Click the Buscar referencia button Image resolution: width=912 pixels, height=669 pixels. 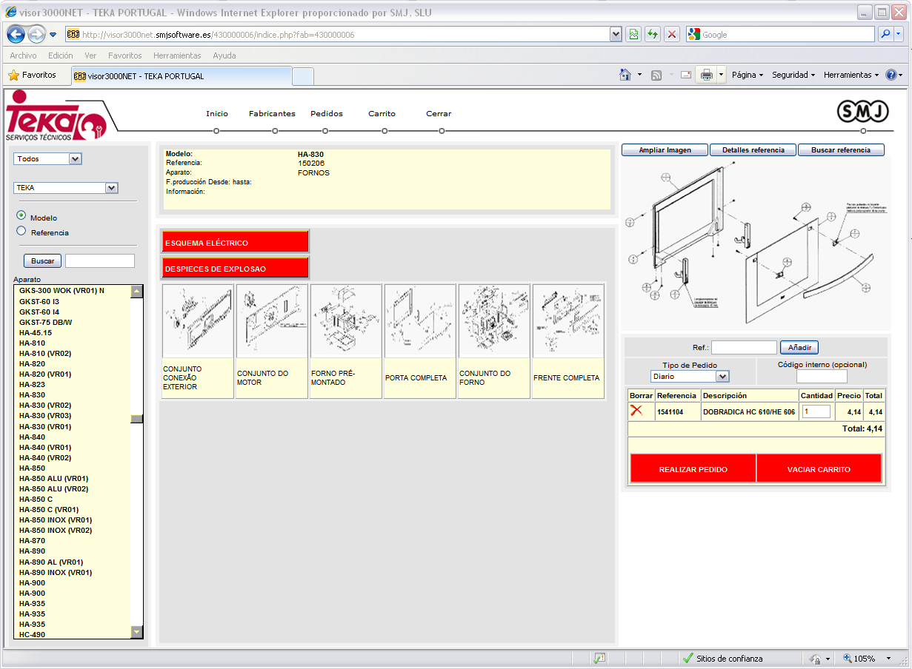(841, 150)
